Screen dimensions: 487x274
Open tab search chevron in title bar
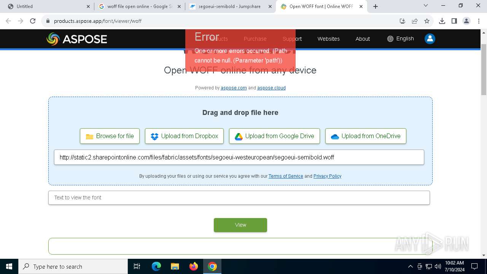coord(426,6)
